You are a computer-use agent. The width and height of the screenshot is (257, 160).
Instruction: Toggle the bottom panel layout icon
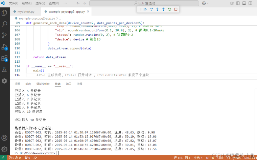[244, 3]
